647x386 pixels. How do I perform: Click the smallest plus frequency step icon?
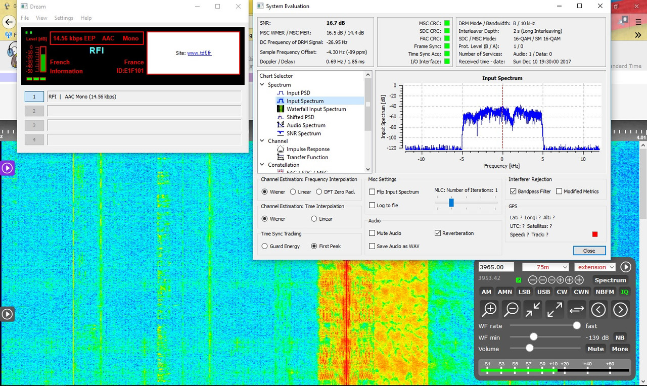pos(561,280)
